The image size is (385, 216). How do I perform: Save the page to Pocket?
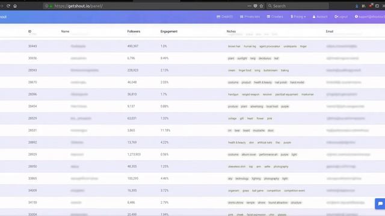coord(255,6)
